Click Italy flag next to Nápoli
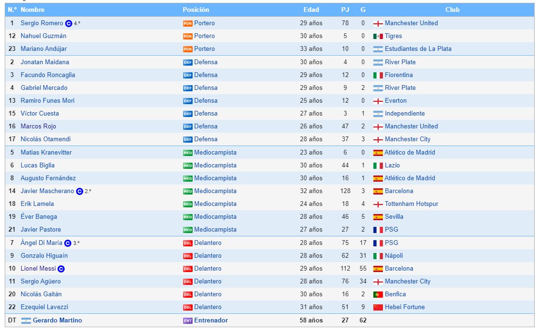The height and width of the screenshot is (331, 537). pos(378,256)
